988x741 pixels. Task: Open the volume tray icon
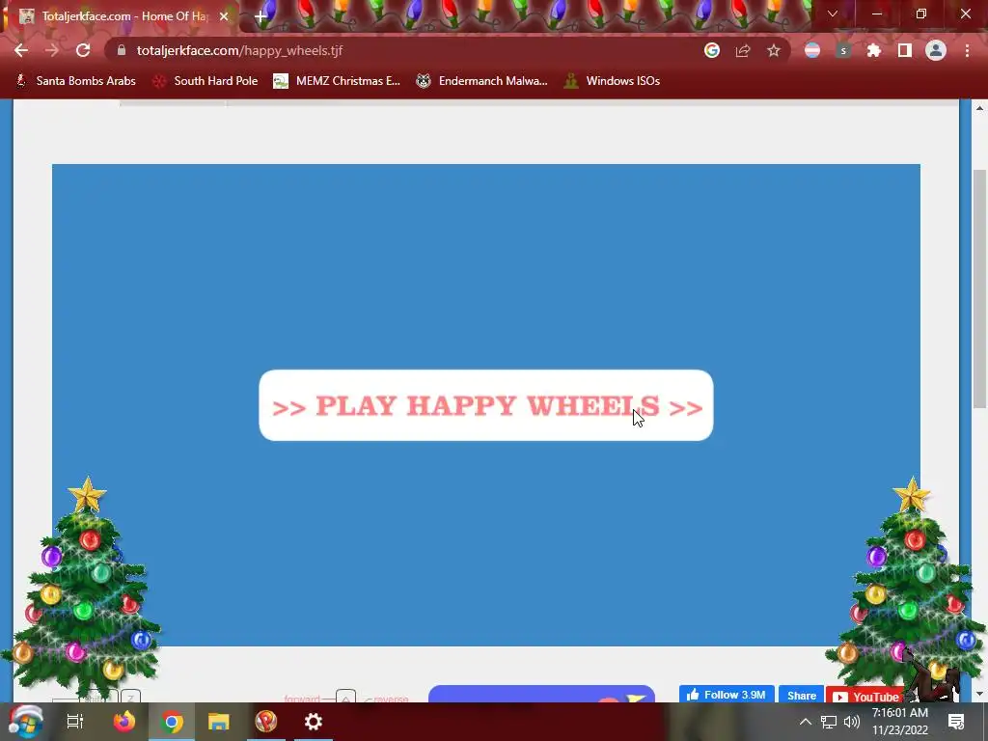(x=851, y=722)
